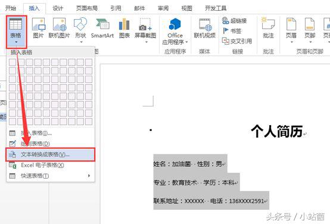Switch to the 邮件 tab
This screenshot has height=224, width=330.
(139, 8)
